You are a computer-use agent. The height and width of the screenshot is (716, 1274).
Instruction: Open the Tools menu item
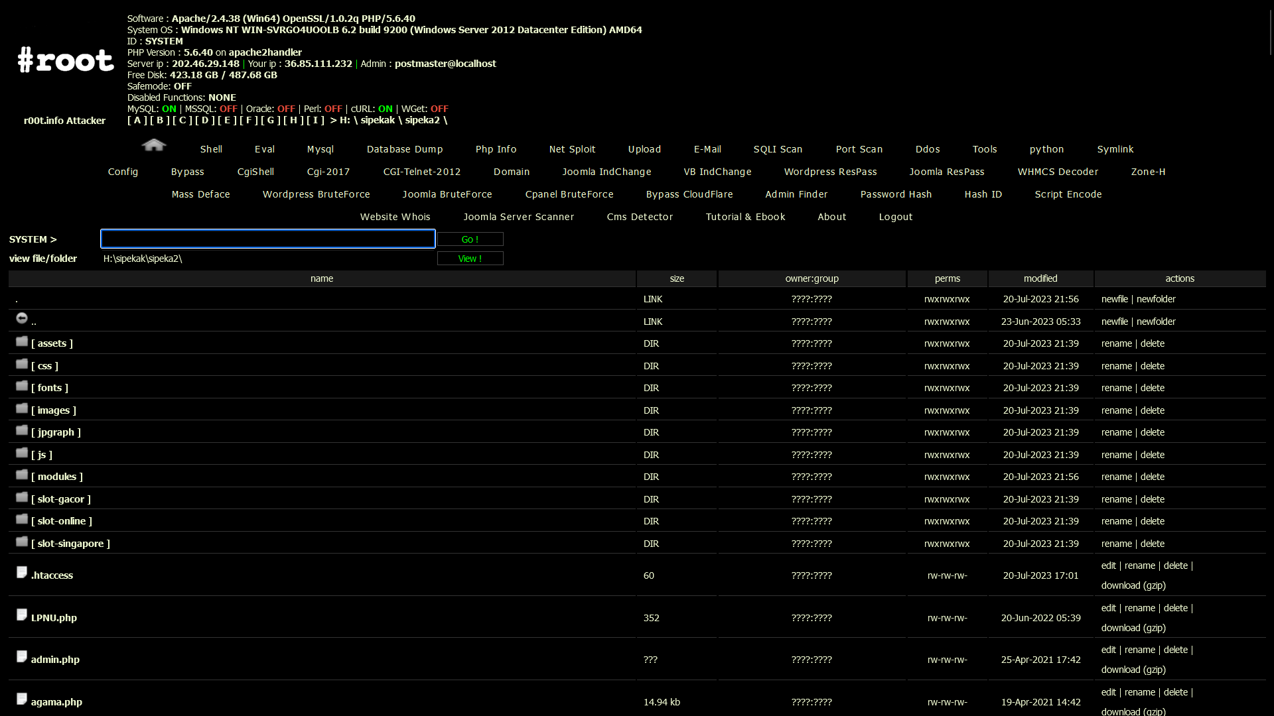pos(985,149)
